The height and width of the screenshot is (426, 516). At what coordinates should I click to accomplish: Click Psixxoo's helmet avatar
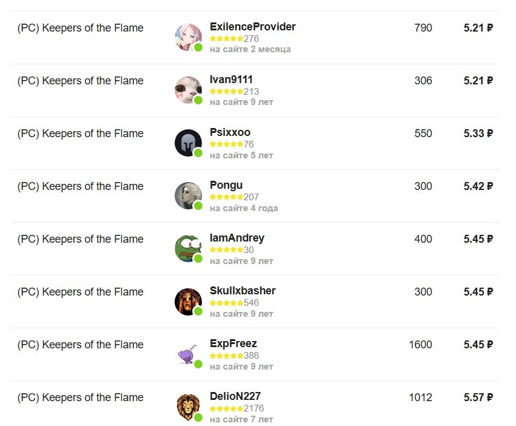188,143
